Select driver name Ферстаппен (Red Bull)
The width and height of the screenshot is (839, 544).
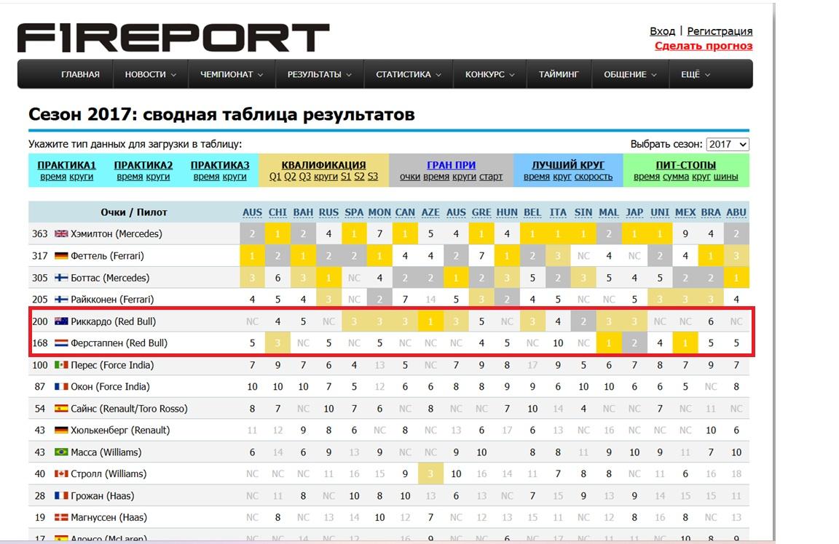[x=119, y=343]
